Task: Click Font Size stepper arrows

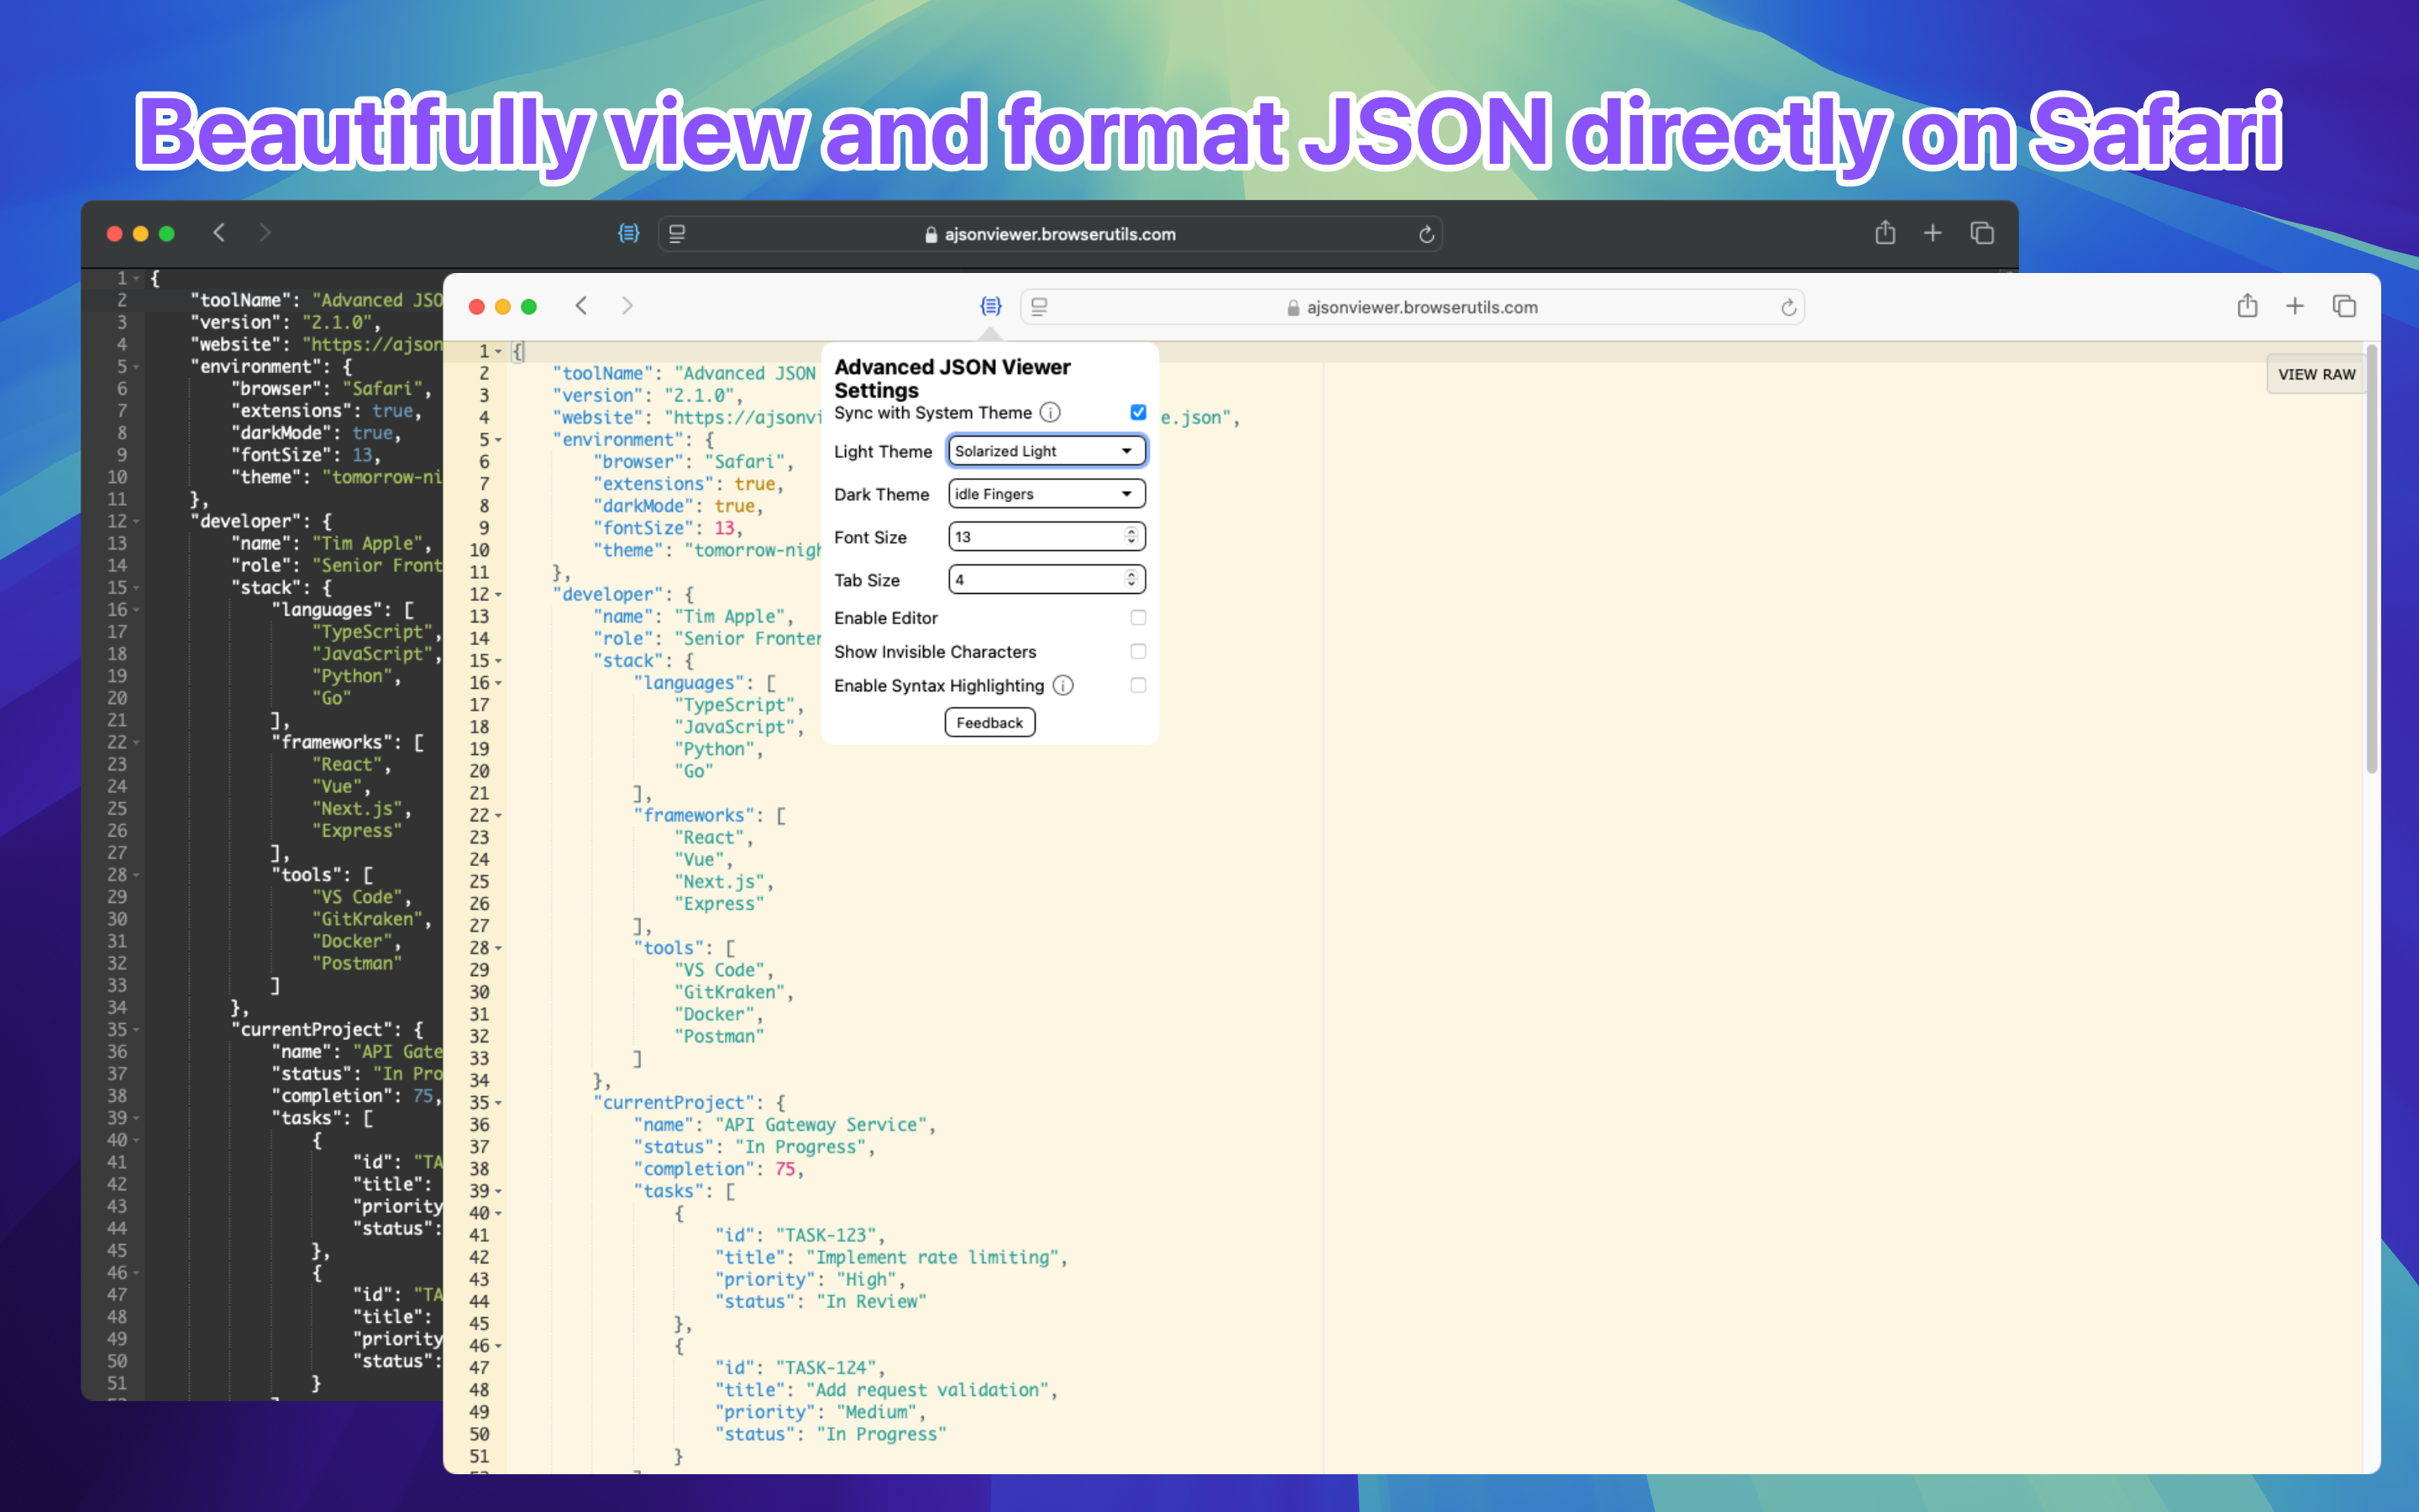Action: point(1131,537)
